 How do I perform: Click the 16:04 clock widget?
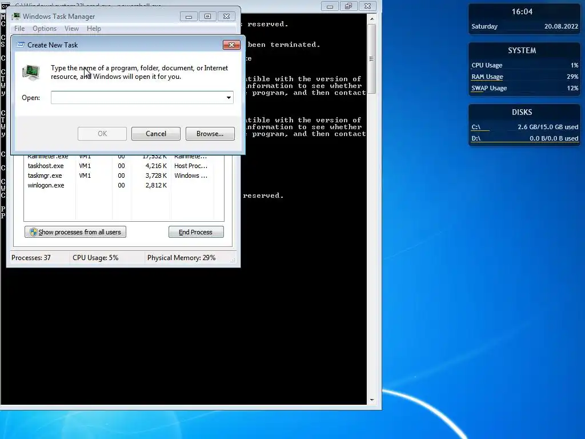click(x=522, y=11)
